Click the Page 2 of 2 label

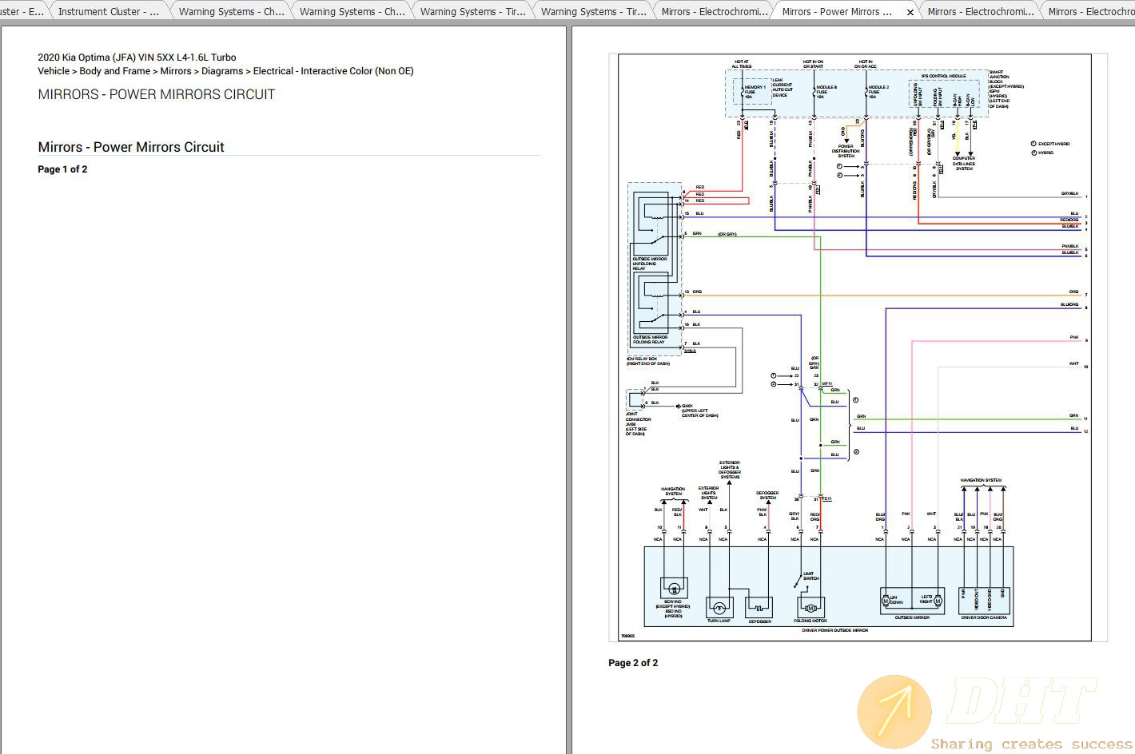[x=633, y=663]
